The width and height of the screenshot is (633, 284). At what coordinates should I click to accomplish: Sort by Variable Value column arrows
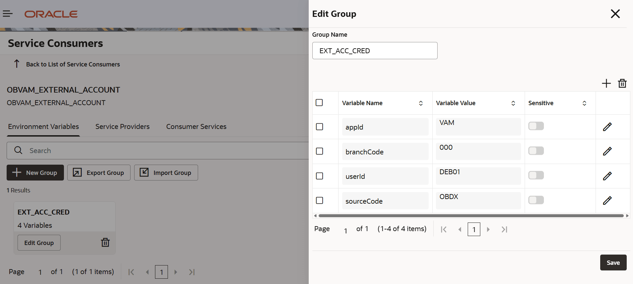513,103
